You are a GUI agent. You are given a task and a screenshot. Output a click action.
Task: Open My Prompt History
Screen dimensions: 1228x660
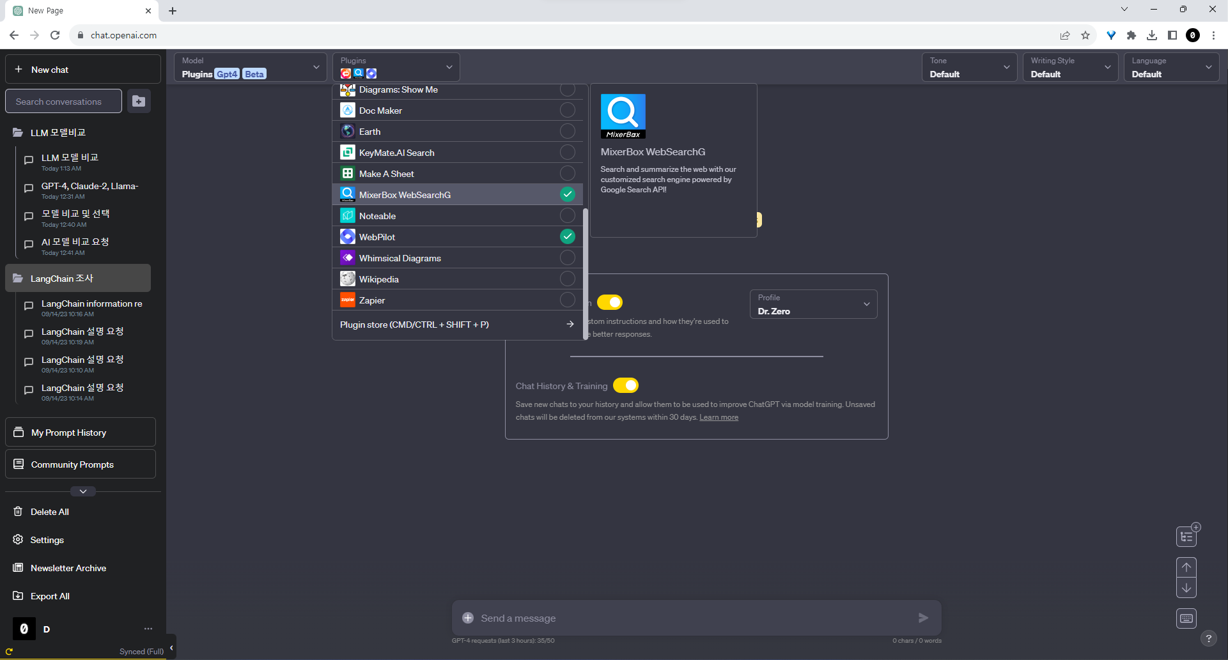(81, 433)
